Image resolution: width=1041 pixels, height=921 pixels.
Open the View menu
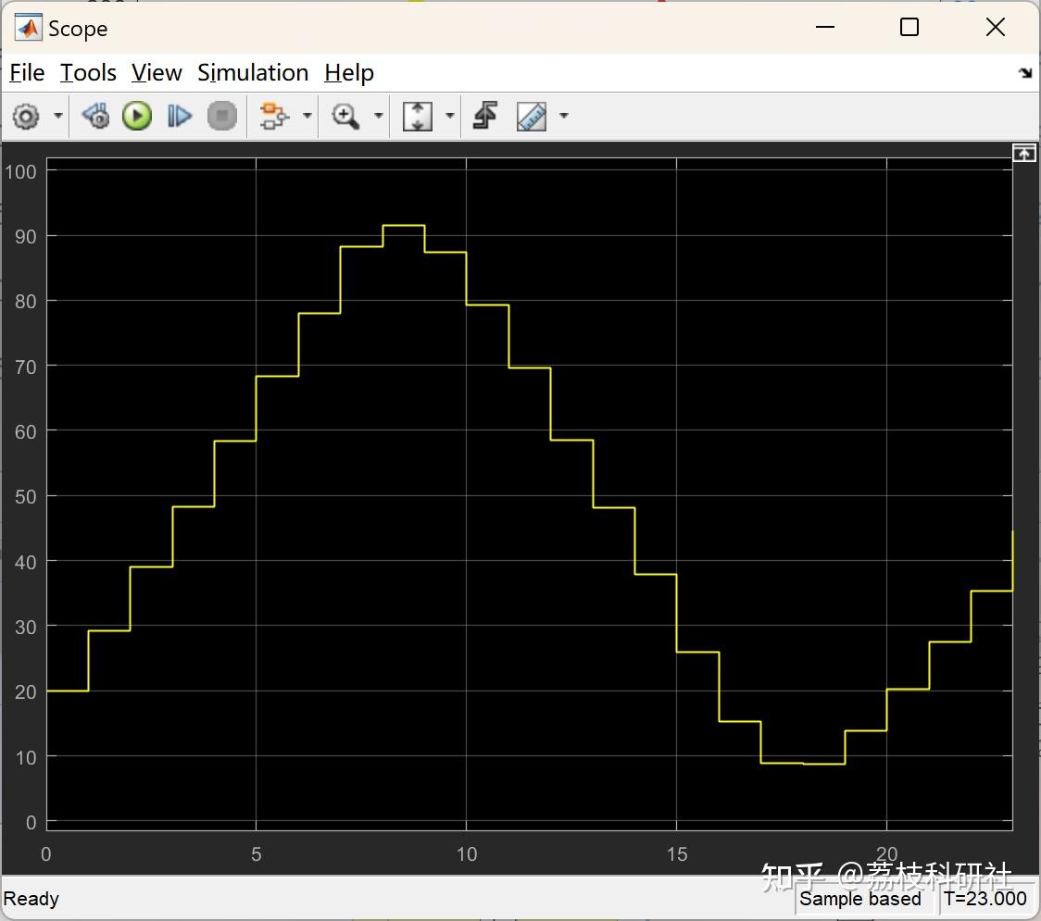point(157,72)
